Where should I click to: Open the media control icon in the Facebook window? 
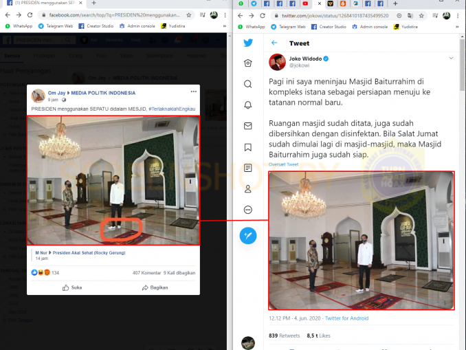pyautogui.click(x=203, y=15)
